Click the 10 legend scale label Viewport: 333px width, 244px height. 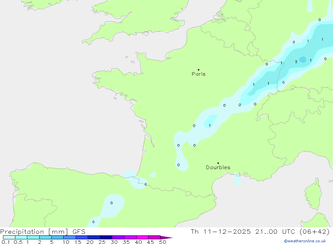pos(66,242)
